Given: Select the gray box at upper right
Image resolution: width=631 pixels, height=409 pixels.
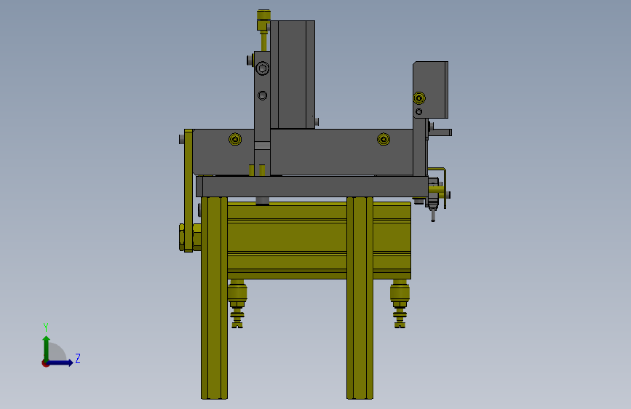Looking at the screenshot, I should click(431, 90).
